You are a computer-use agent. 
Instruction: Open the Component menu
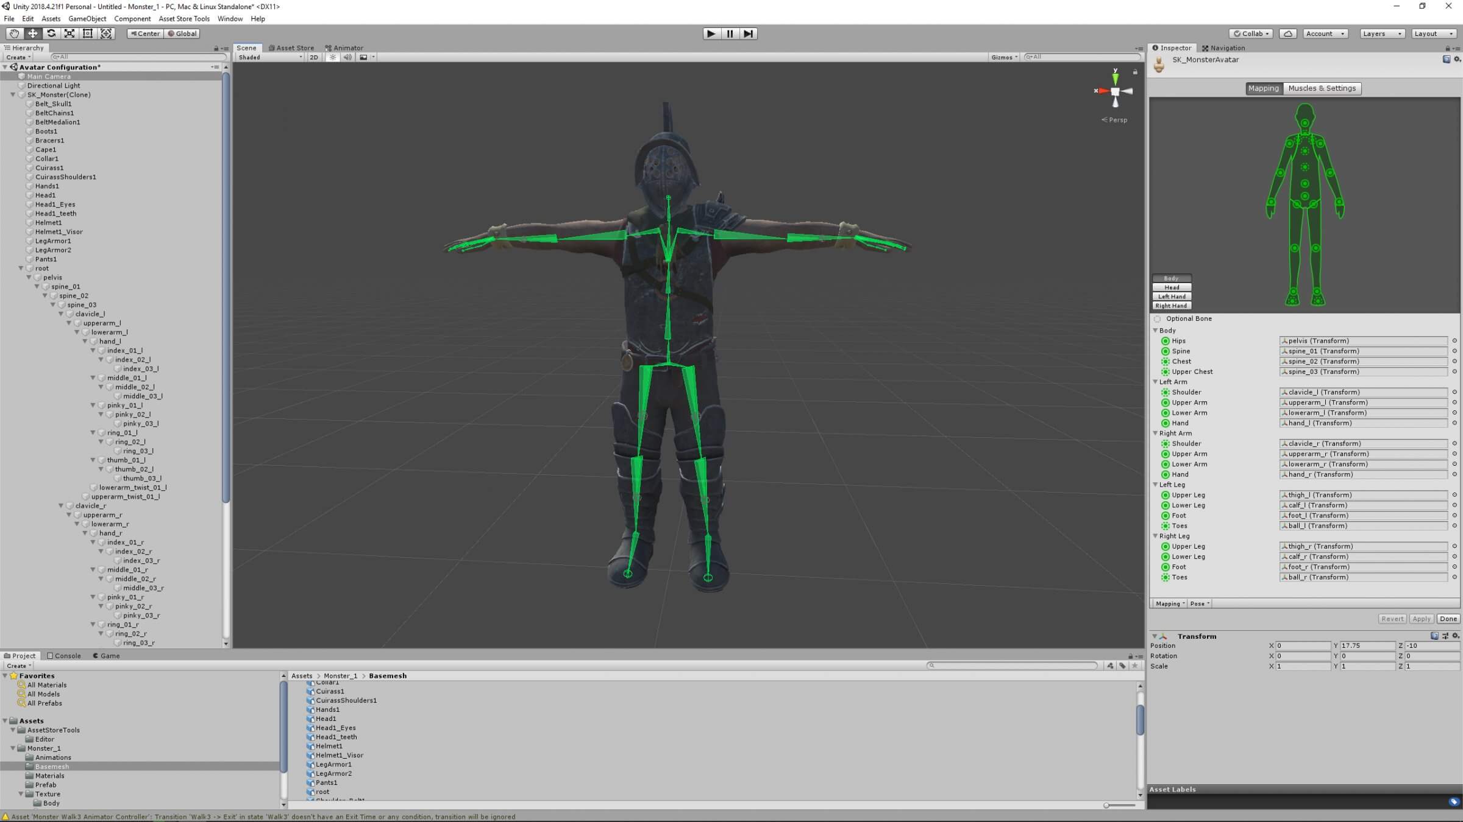pos(132,19)
